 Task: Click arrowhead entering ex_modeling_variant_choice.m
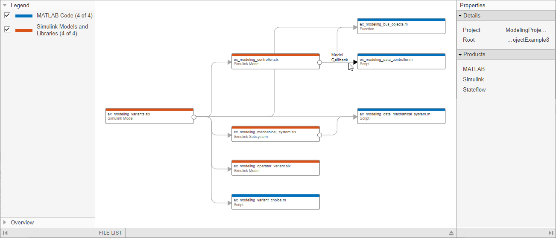[229, 202]
